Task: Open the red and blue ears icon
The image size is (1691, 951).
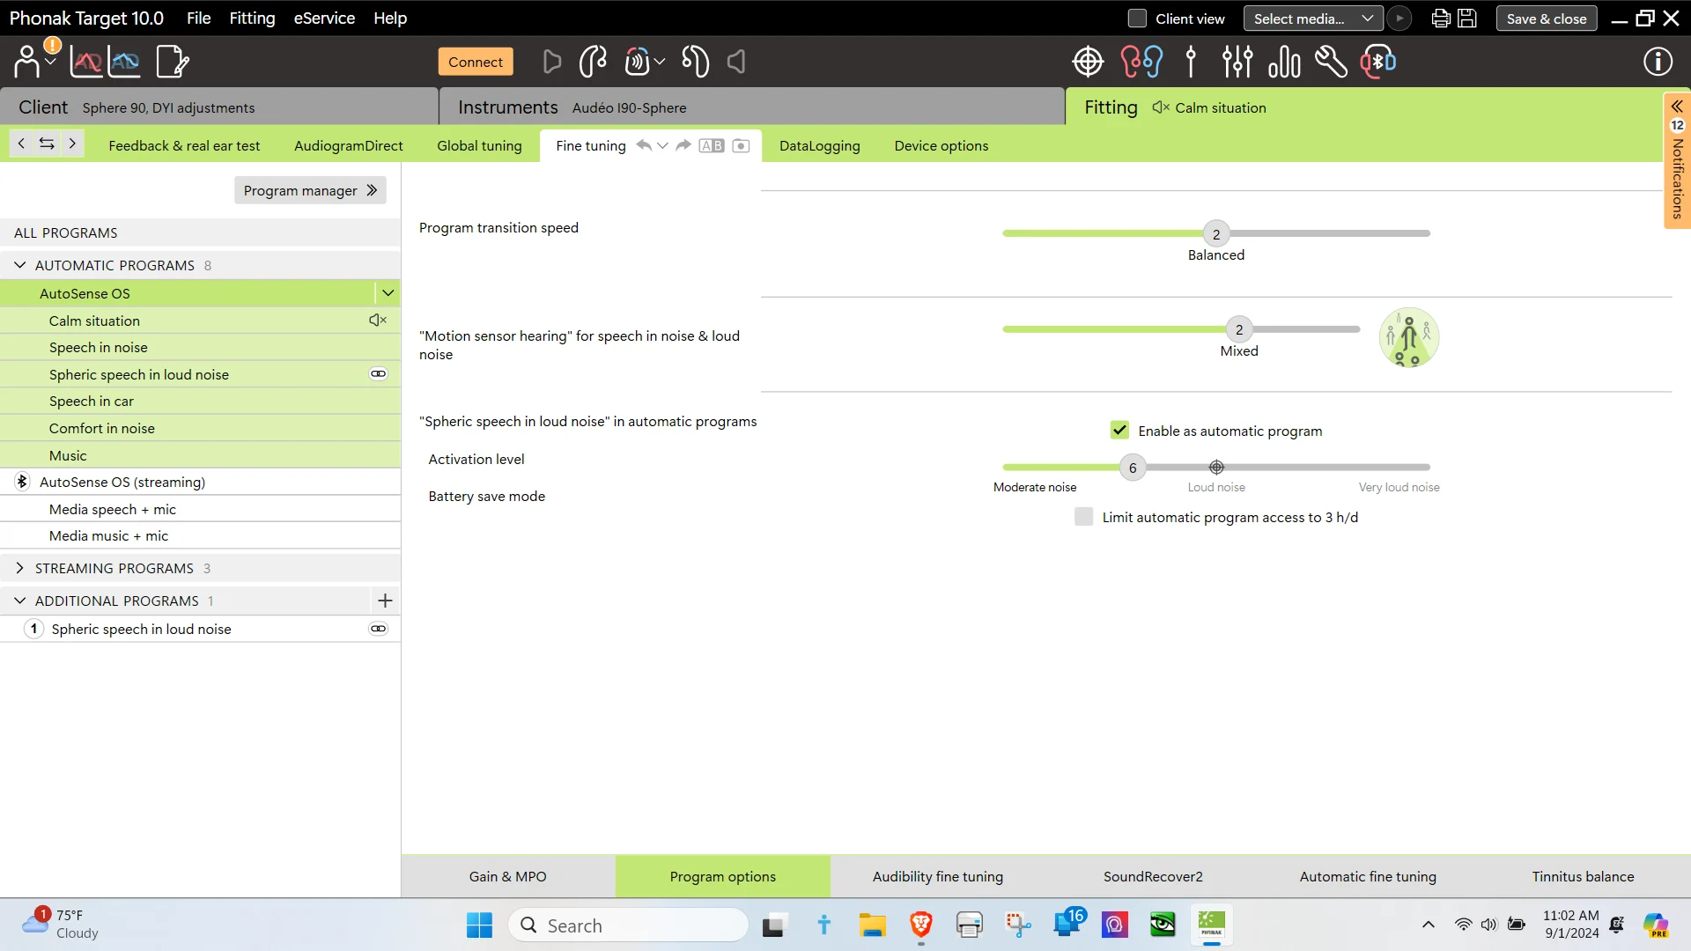Action: 1141,62
